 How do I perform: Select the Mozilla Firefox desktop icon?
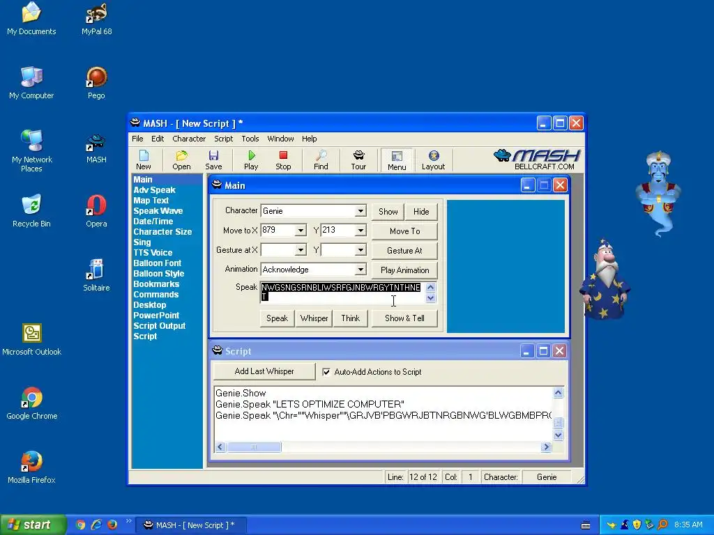point(32,467)
